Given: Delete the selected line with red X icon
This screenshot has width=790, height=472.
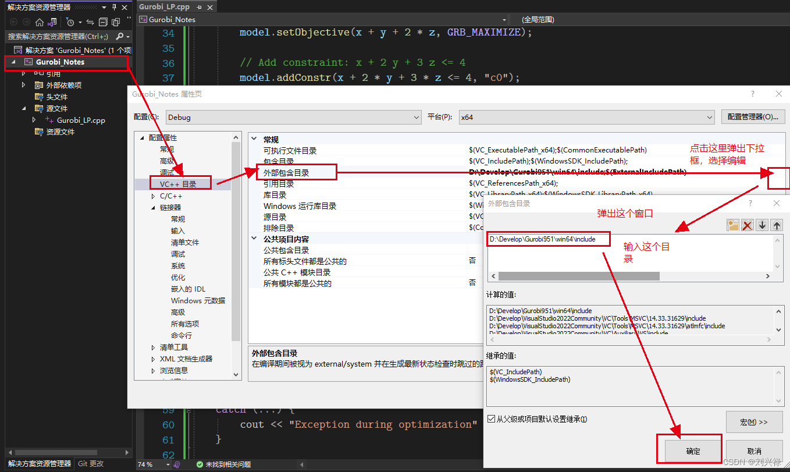Looking at the screenshot, I should [x=748, y=225].
